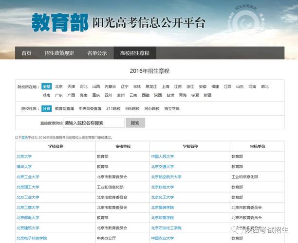Open 北京服装学院 admission charter link
298x243 pixels.
pyautogui.click(x=163, y=208)
